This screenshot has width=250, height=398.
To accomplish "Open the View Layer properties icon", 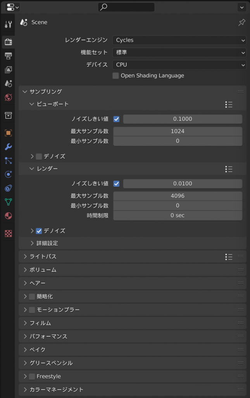I will point(9,70).
